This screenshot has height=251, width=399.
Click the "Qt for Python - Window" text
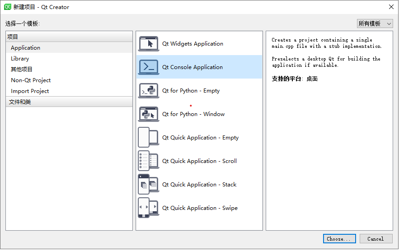[193, 114]
